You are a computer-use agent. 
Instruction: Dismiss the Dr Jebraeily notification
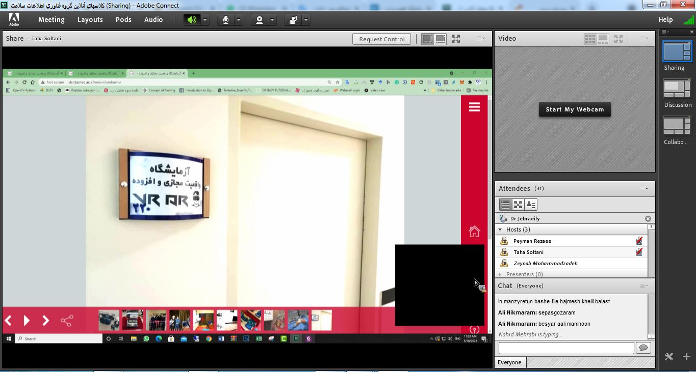click(648, 219)
